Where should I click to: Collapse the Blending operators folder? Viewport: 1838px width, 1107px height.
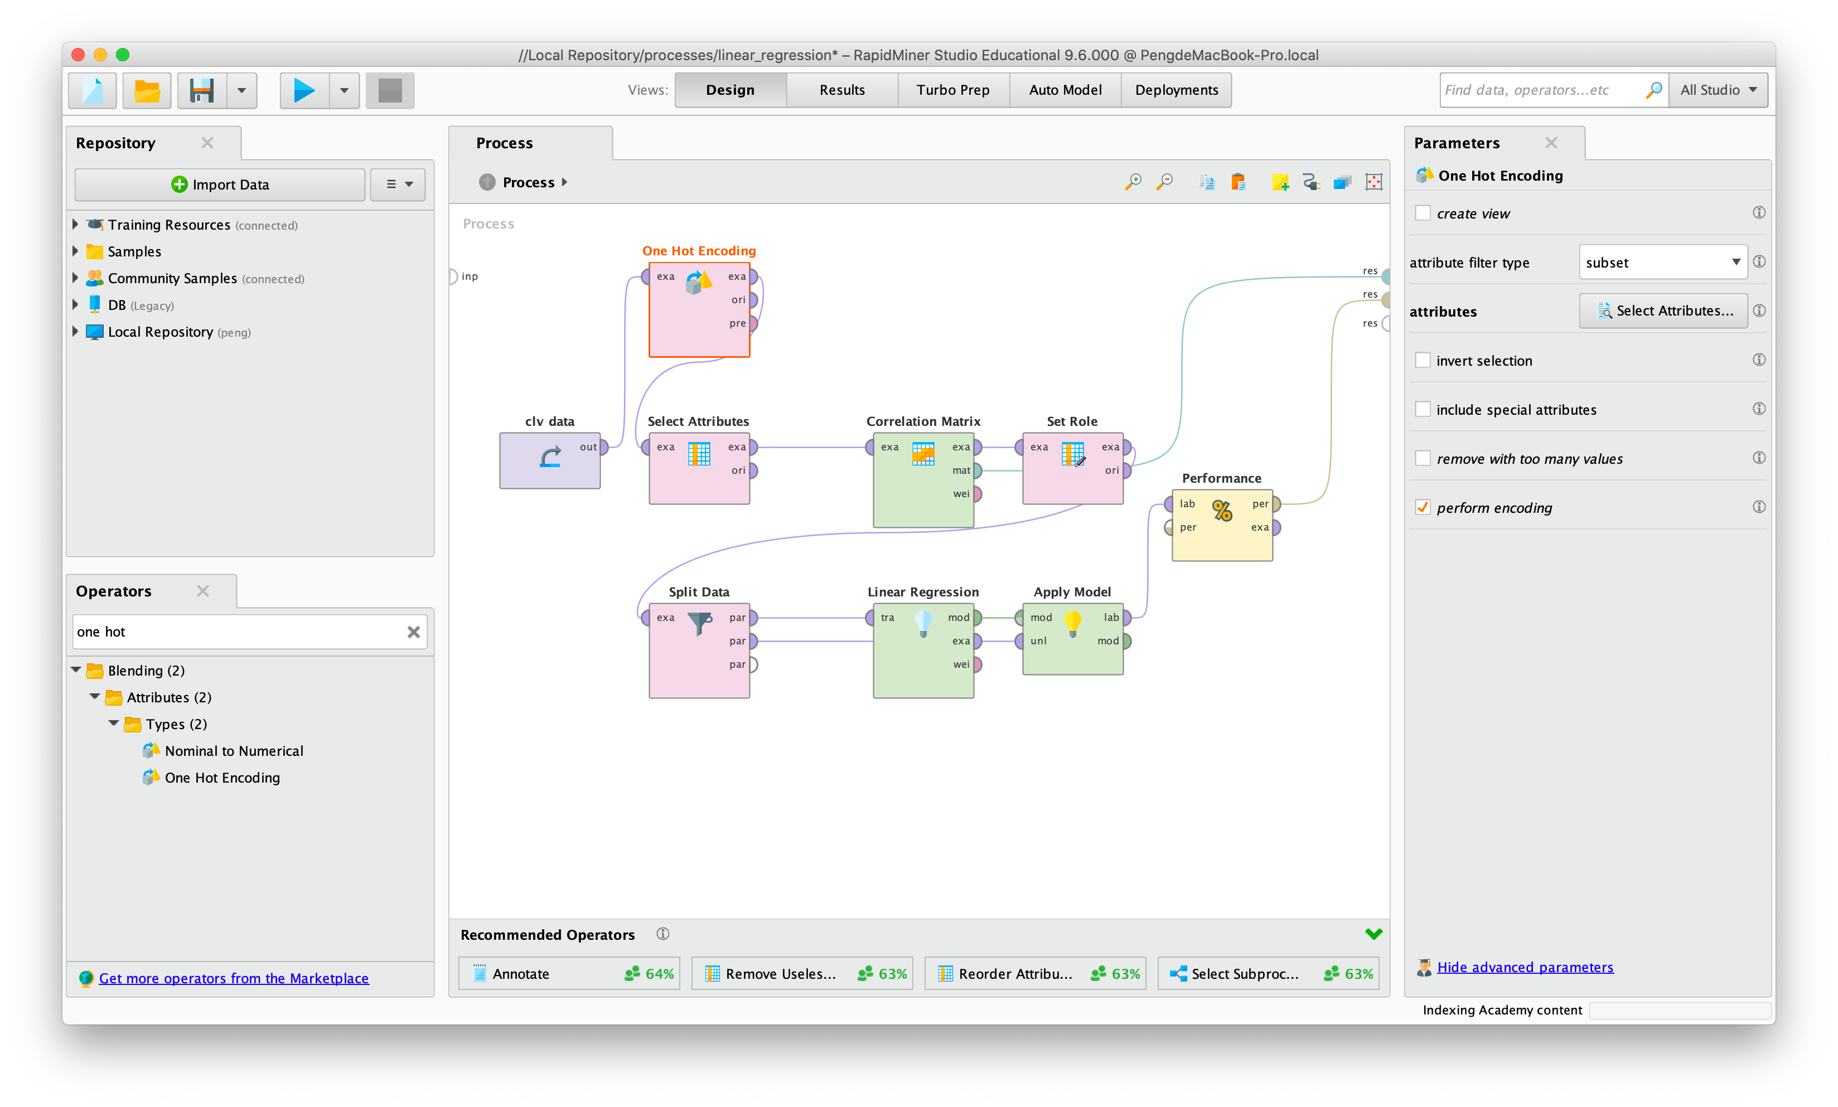(x=75, y=670)
